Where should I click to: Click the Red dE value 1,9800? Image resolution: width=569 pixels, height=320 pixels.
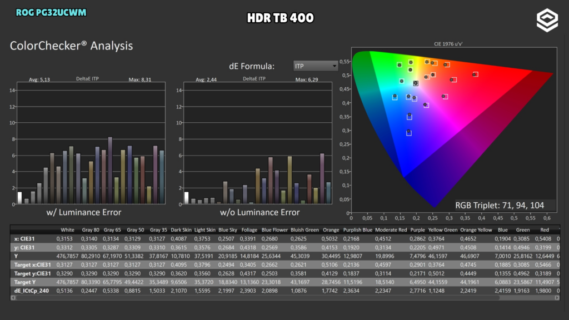tap(543, 291)
